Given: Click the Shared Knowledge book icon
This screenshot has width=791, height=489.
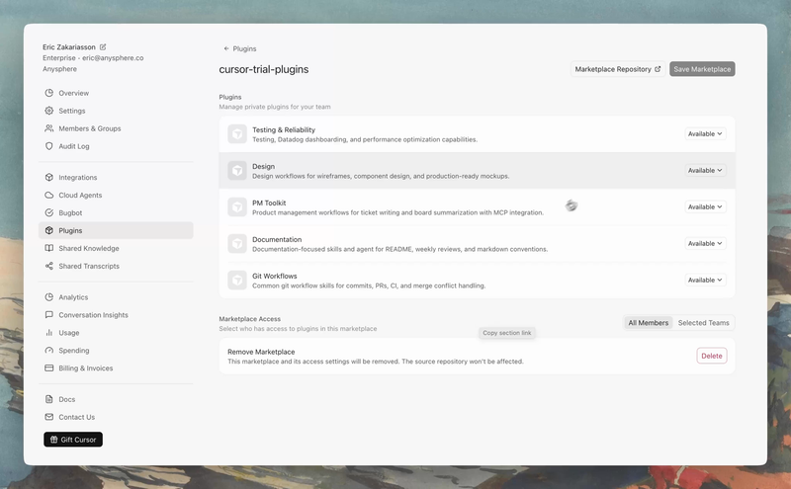Looking at the screenshot, I should tap(48, 248).
